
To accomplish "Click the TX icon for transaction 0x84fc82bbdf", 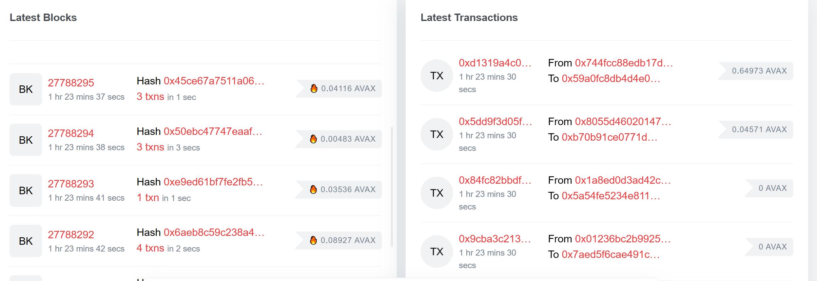I will (x=436, y=193).
